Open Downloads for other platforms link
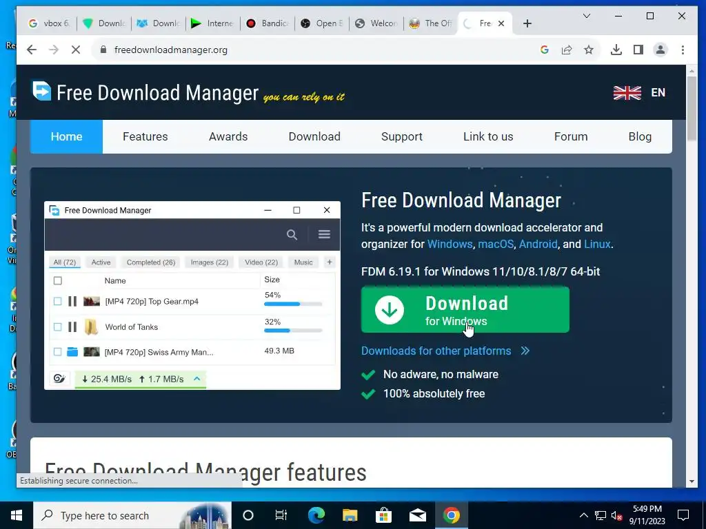 (x=445, y=351)
